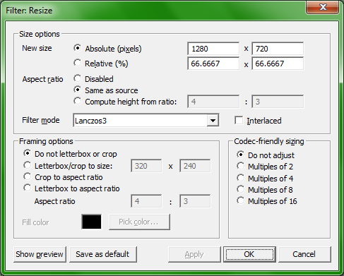This screenshot has width=344, height=276.
Task: Click the Lanczos3 filter mode combo box
Action: click(146, 121)
